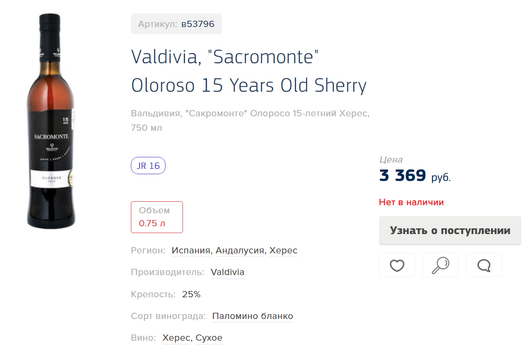Click the Sacromonte bottle image
The image size is (532, 361).
[51, 121]
